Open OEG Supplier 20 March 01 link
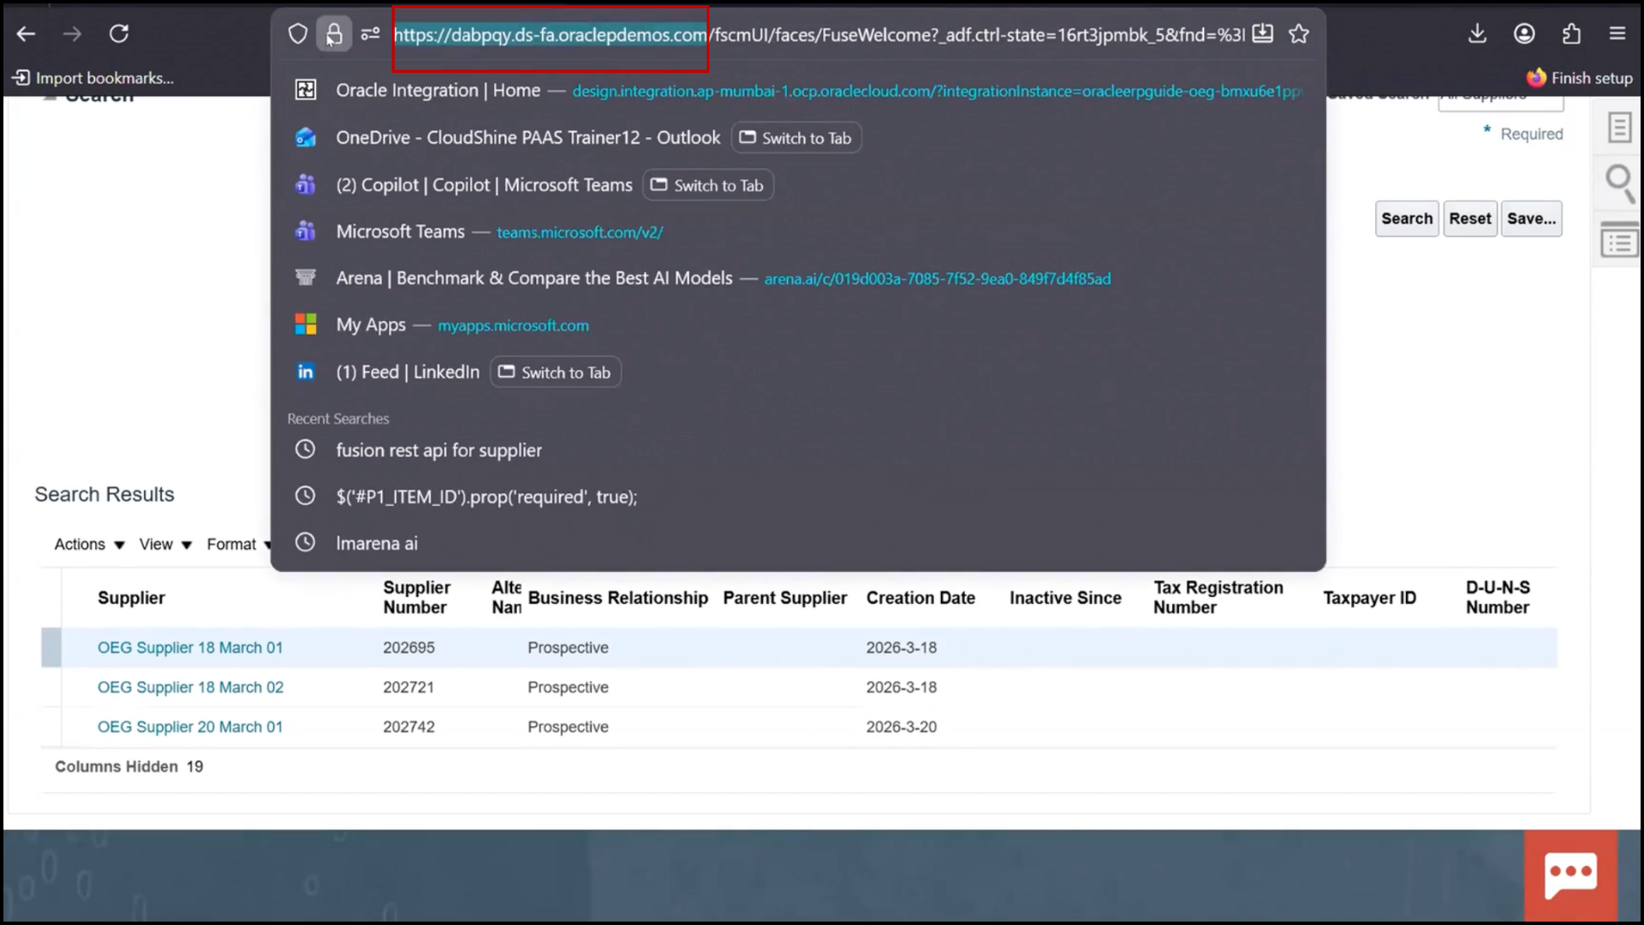 pyautogui.click(x=190, y=727)
